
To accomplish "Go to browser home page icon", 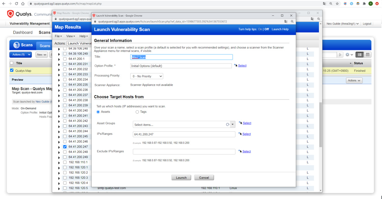I will [23, 3].
